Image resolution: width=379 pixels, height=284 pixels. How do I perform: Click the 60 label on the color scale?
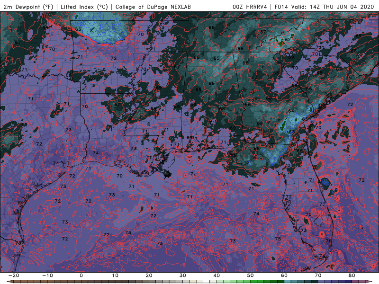[x=284, y=275]
